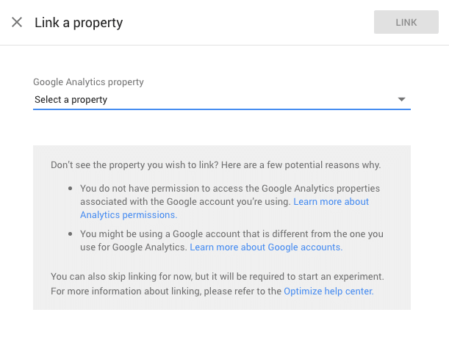The height and width of the screenshot is (337, 449).
Task: Open Learn more about Google accounts link
Action: click(x=266, y=247)
